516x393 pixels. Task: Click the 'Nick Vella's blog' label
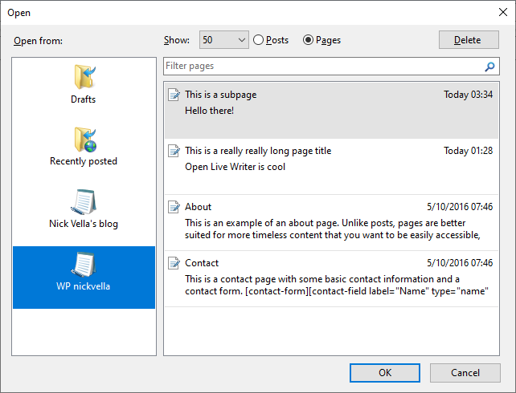84,224
